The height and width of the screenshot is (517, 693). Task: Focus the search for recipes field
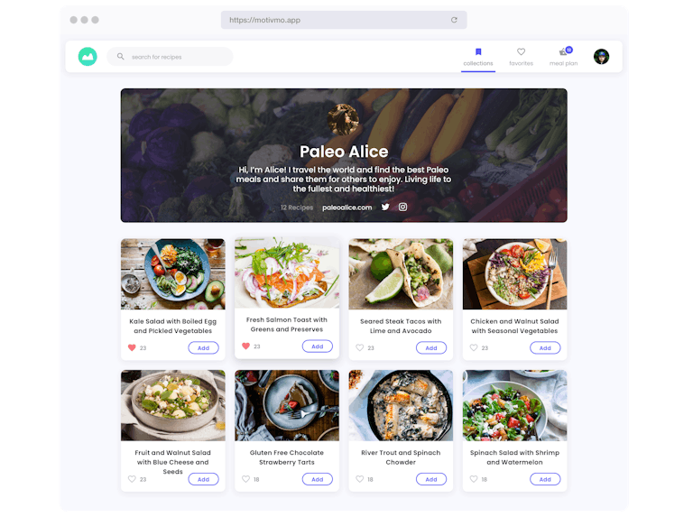click(x=170, y=57)
